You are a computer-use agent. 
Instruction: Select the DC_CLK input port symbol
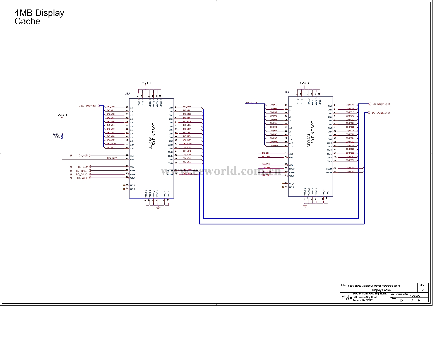tap(90, 156)
